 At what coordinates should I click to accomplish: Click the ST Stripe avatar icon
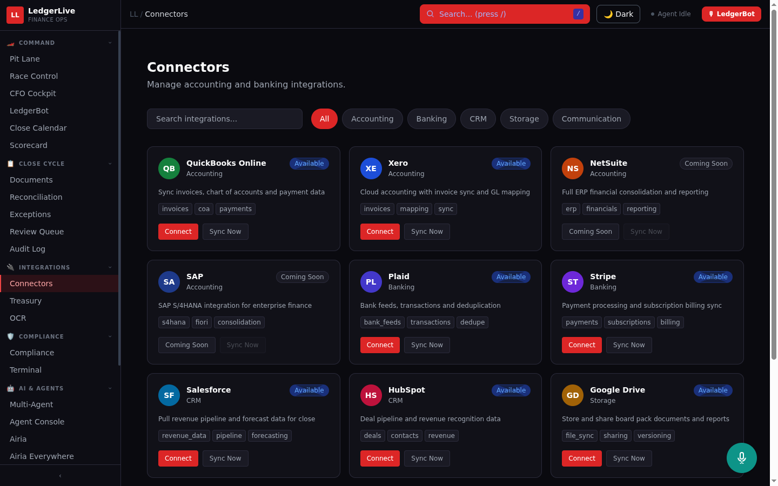click(573, 282)
